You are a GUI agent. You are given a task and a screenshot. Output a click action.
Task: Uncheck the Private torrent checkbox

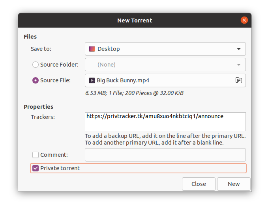pos(36,168)
